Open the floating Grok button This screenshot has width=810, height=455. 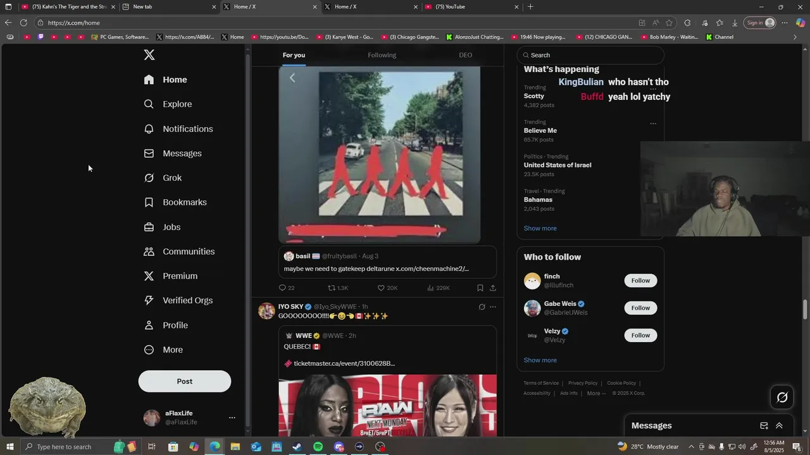[x=782, y=397]
